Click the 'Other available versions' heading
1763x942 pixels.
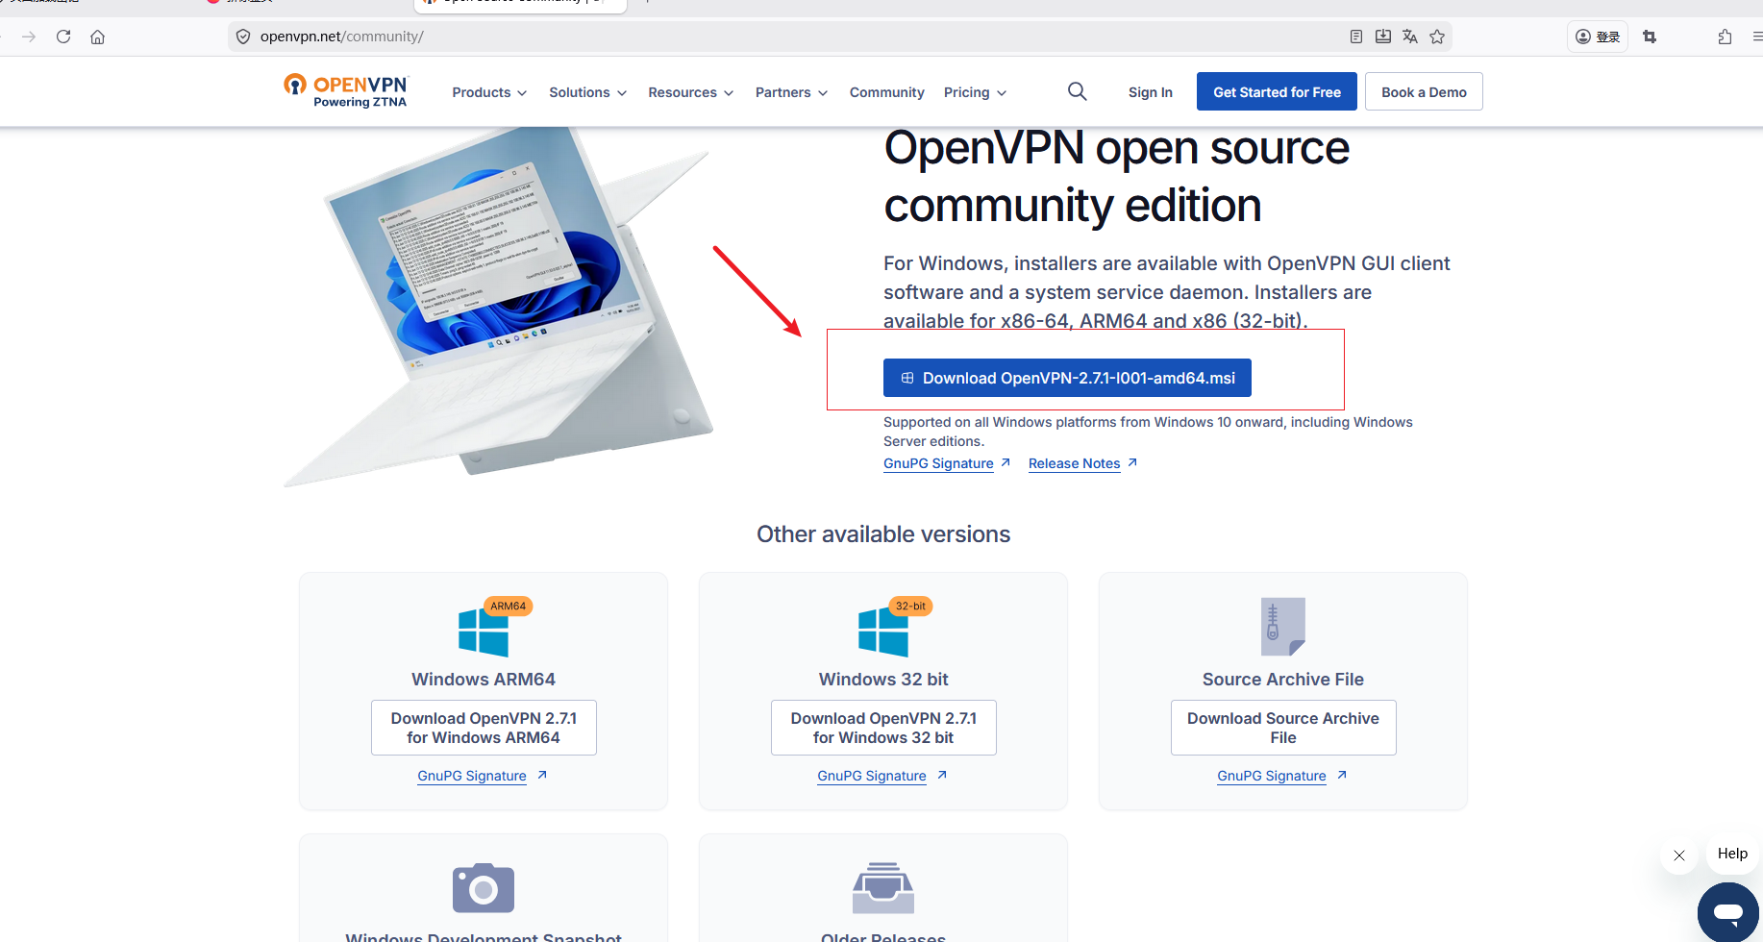[x=883, y=534]
